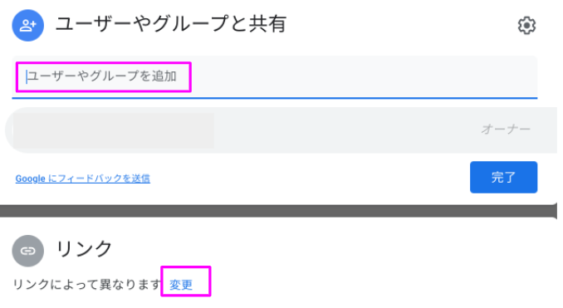Click the blank area left of the 完了 button
This screenshot has height=308, width=563.
point(309,178)
